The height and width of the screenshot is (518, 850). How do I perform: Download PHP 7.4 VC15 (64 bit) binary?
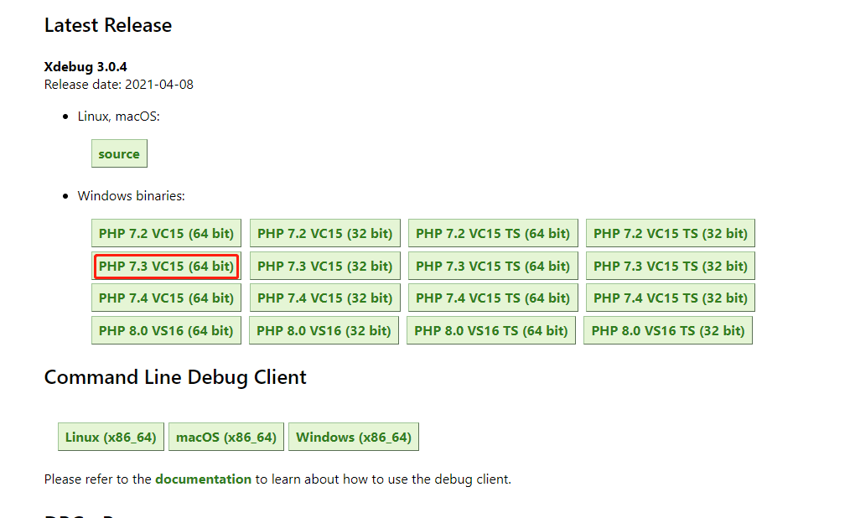pos(166,298)
